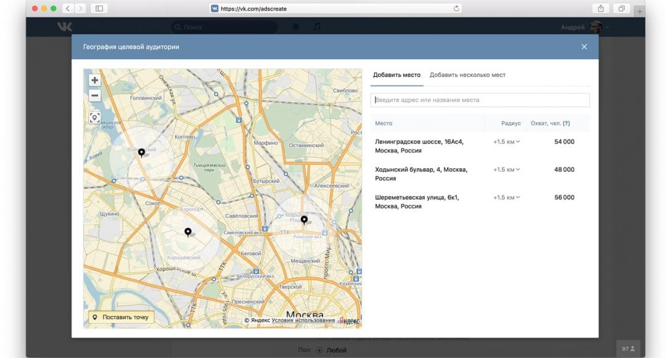Open radius dropdown for Ленинградское шоссе
Image resolution: width=666 pixels, height=358 pixels.
pyautogui.click(x=506, y=142)
